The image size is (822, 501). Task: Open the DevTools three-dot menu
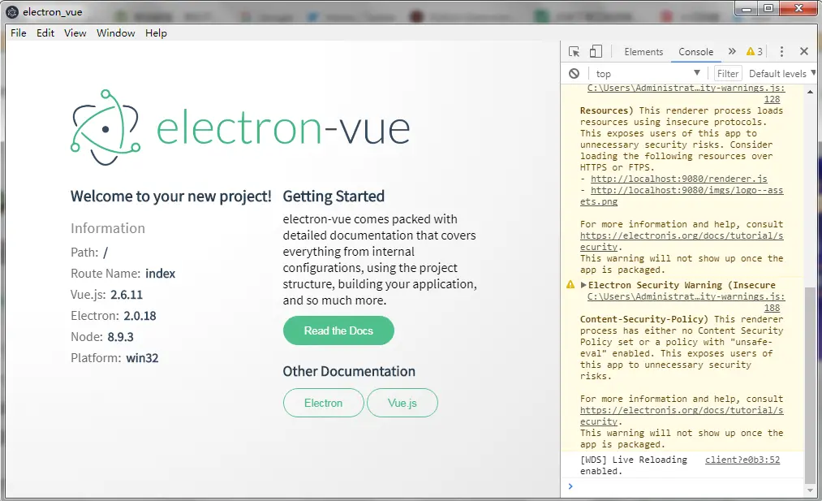[x=781, y=51]
